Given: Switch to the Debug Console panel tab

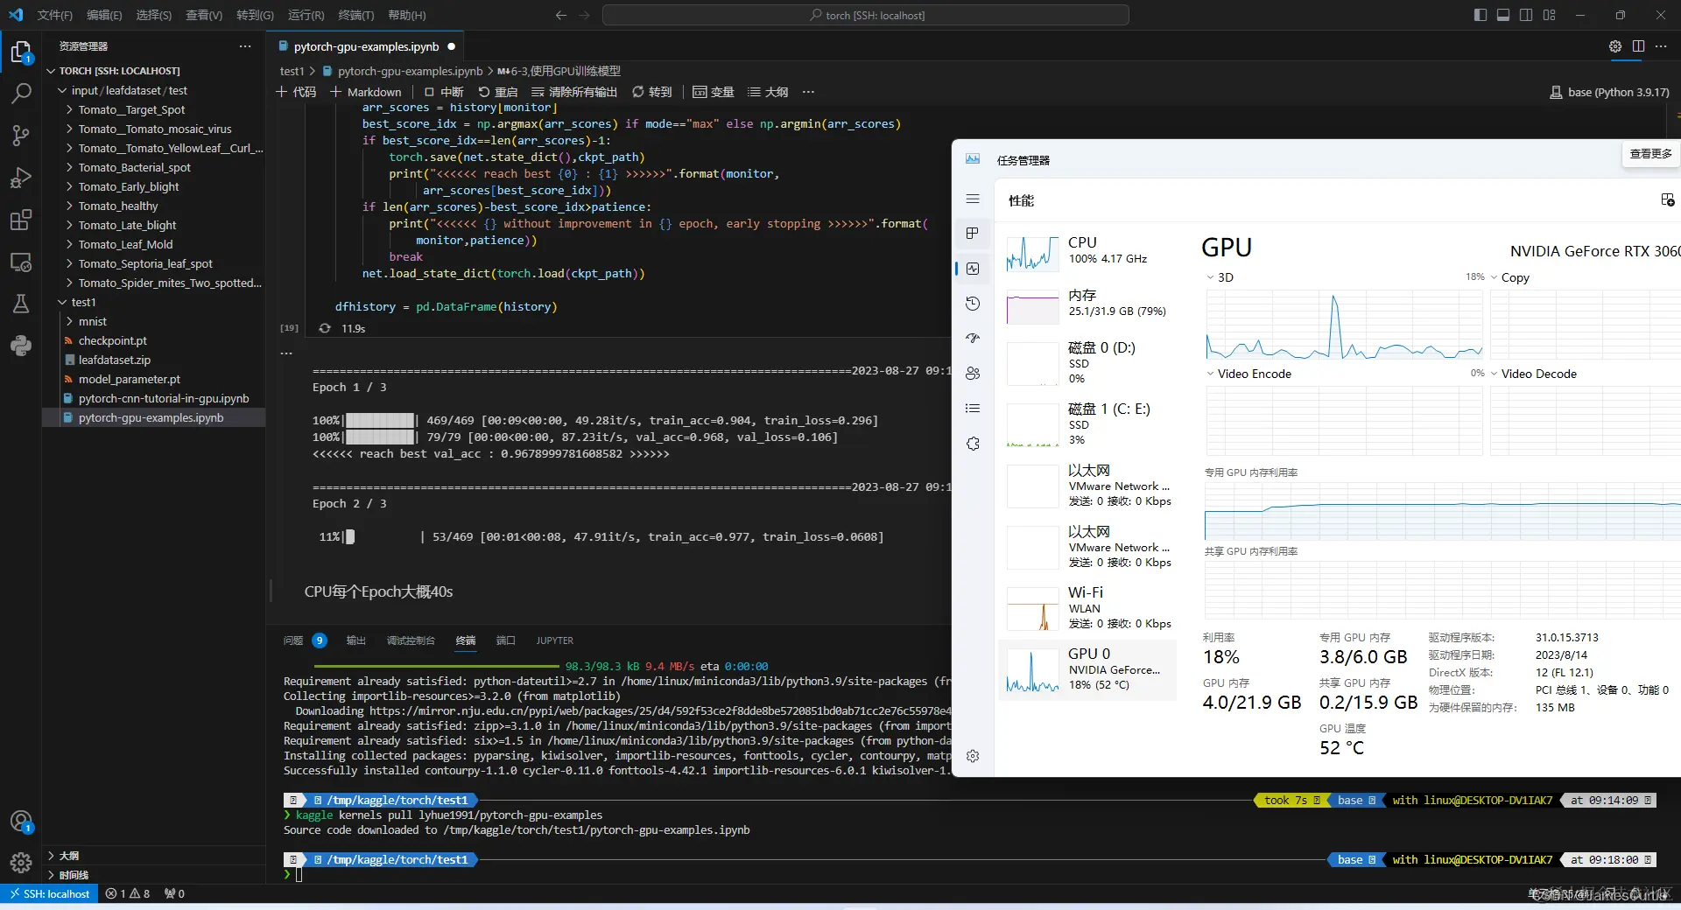Looking at the screenshot, I should click(411, 640).
